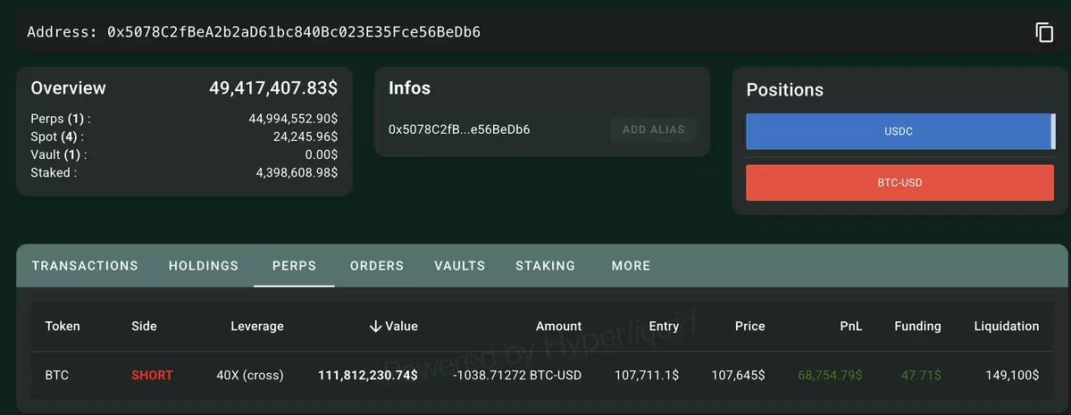Show the Staking tab
The image size is (1071, 415).
coord(545,266)
